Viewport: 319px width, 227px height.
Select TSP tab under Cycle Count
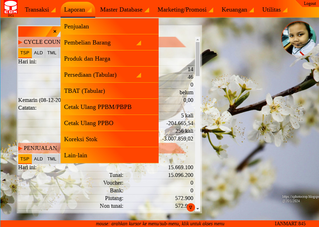pyautogui.click(x=25, y=53)
